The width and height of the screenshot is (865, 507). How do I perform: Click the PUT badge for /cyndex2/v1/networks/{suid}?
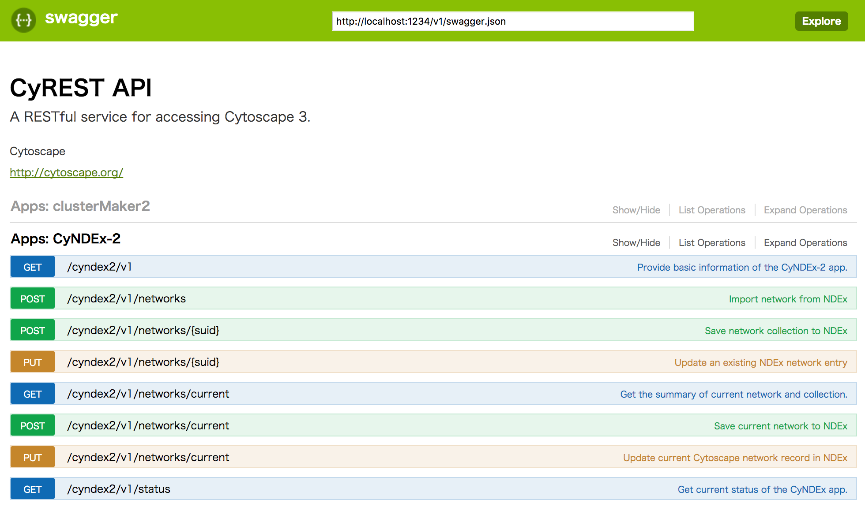[x=33, y=362]
